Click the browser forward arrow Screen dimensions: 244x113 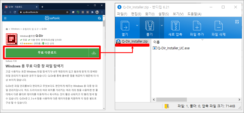coord(10,12)
